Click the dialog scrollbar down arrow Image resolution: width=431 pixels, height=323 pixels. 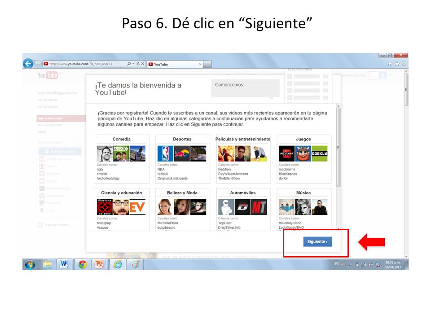point(339,228)
